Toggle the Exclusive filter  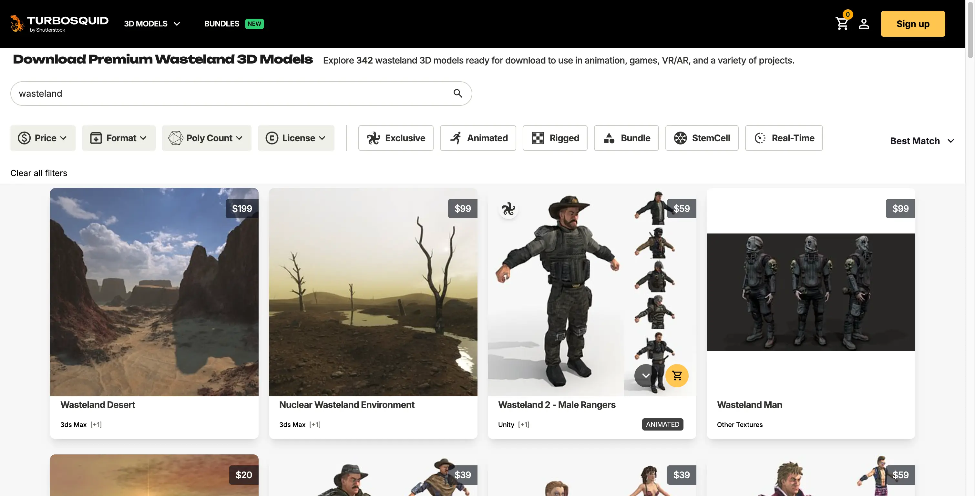[395, 138]
